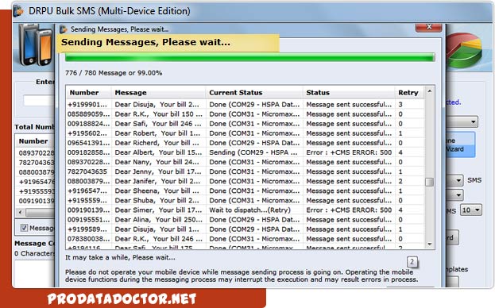Viewport: 495px width, 308px height.
Task: Click the DRPU Bulk SMS title bar icon
Action: 18,11
